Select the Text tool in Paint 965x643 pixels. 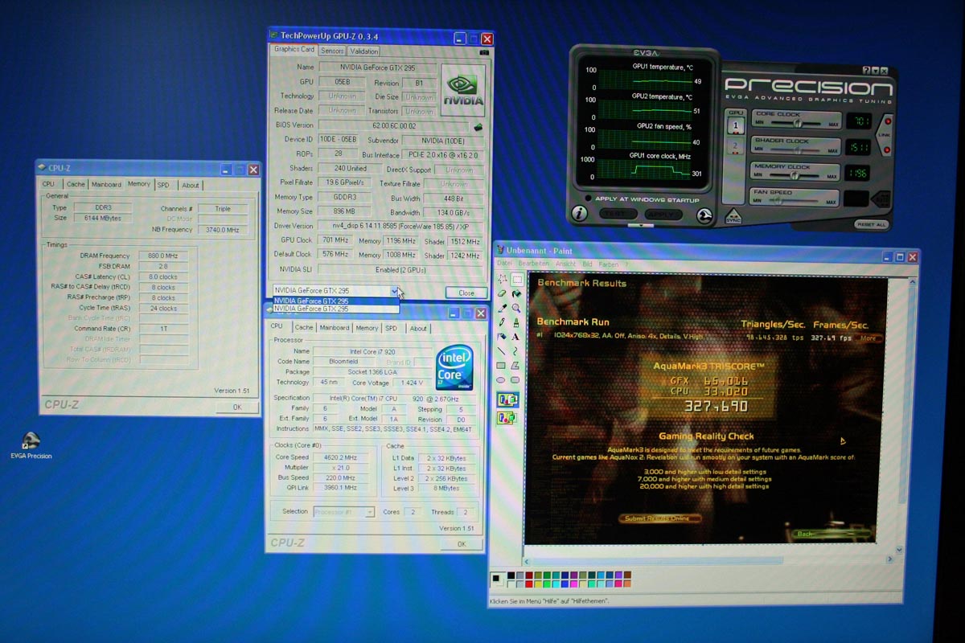point(515,337)
